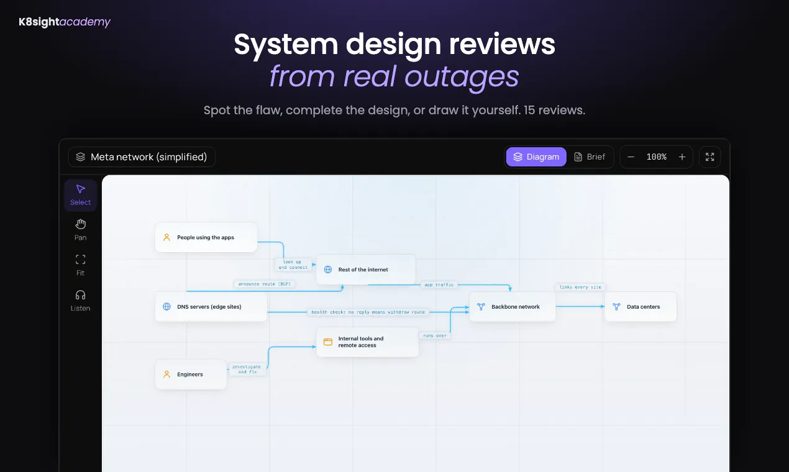The height and width of the screenshot is (472, 789).
Task: Open the Meta network (simplified) selector
Action: pyautogui.click(x=142, y=157)
